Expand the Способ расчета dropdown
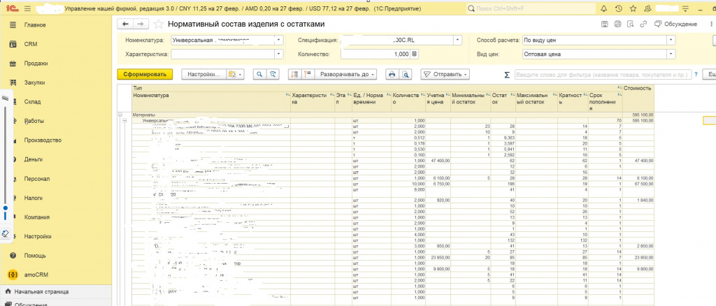 (x=671, y=40)
